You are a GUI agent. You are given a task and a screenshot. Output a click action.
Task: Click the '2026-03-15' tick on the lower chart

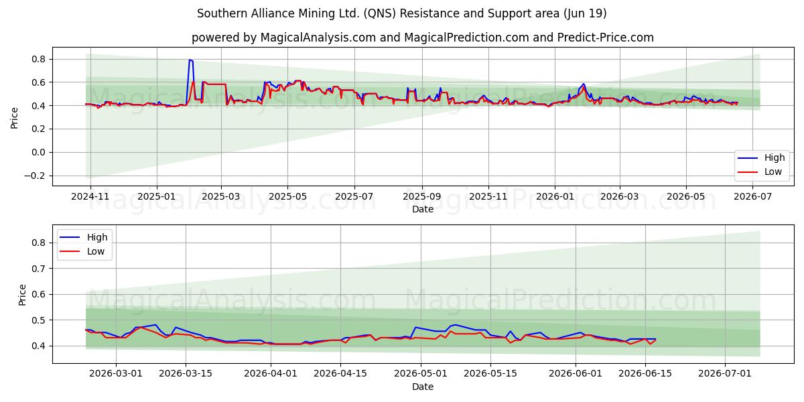click(185, 375)
